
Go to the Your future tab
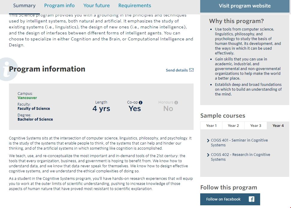click(97, 6)
